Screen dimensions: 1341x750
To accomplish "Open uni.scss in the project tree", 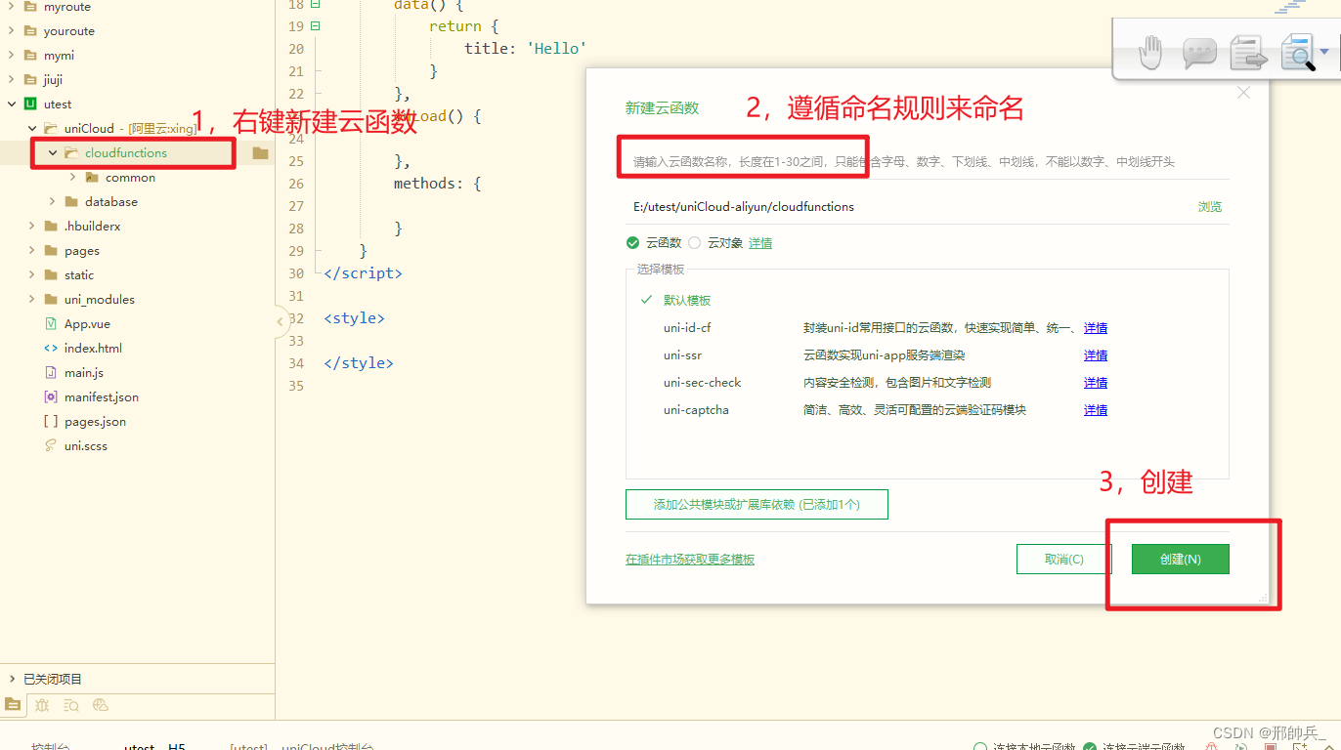I will 86,445.
